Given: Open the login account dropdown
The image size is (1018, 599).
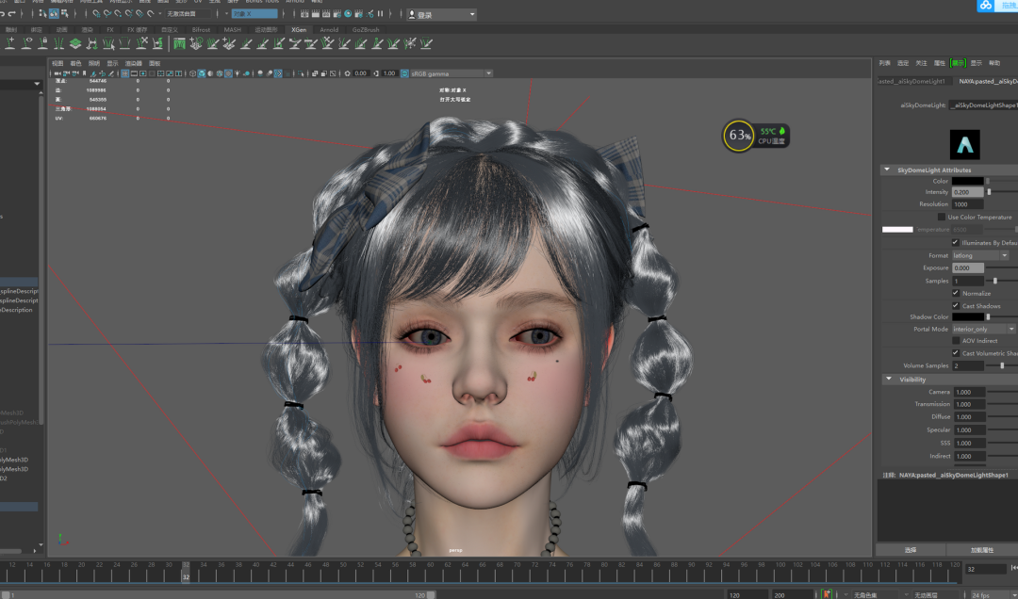Looking at the screenshot, I should click(x=441, y=14).
